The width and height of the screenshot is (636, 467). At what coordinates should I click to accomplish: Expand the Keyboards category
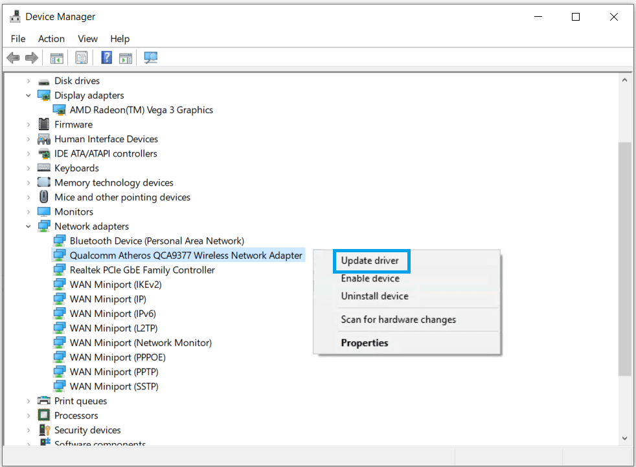(28, 168)
